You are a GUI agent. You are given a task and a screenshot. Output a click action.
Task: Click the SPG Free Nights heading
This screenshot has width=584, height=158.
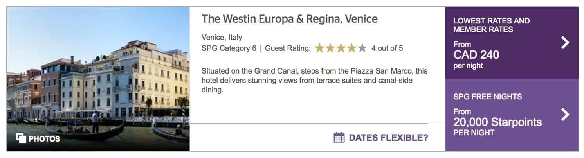[x=487, y=97]
